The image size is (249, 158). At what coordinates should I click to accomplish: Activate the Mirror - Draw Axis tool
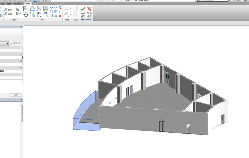[46, 9]
